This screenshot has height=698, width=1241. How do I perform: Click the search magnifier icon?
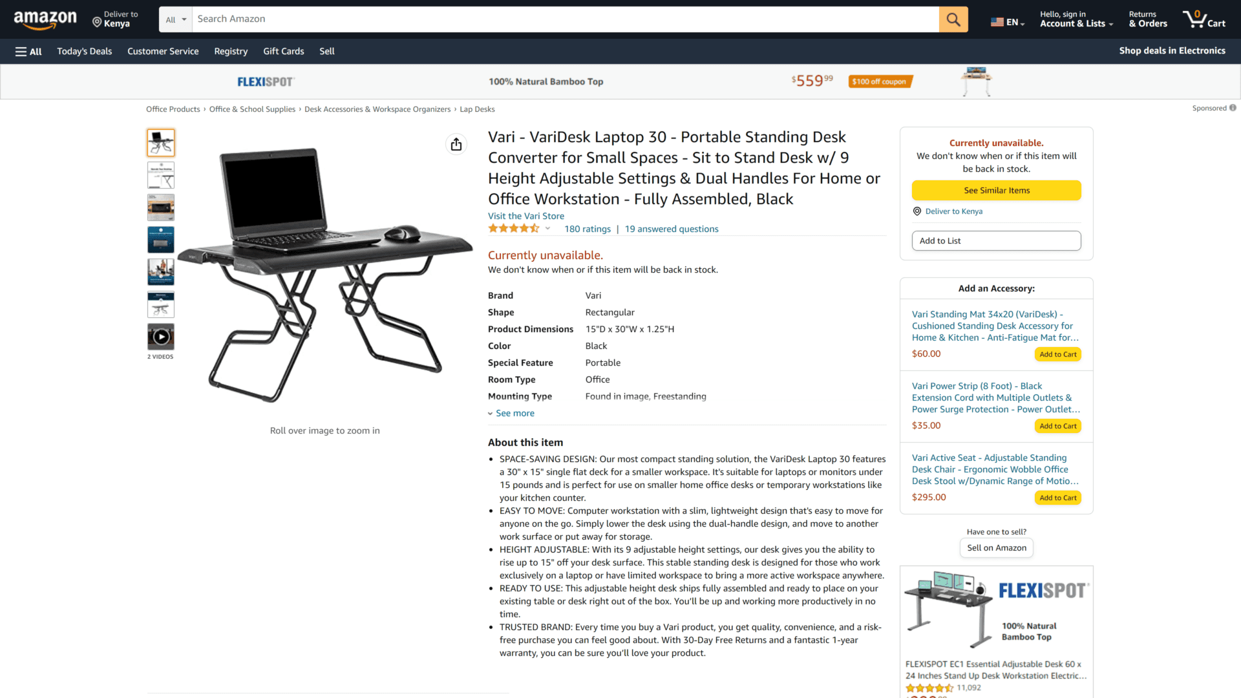(x=954, y=19)
